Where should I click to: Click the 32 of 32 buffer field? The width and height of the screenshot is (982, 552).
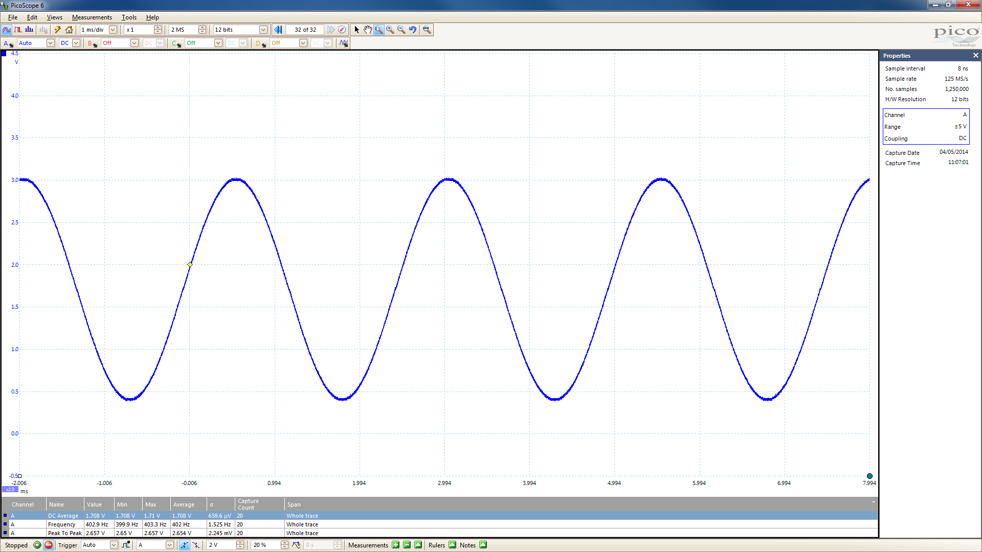pyautogui.click(x=305, y=30)
